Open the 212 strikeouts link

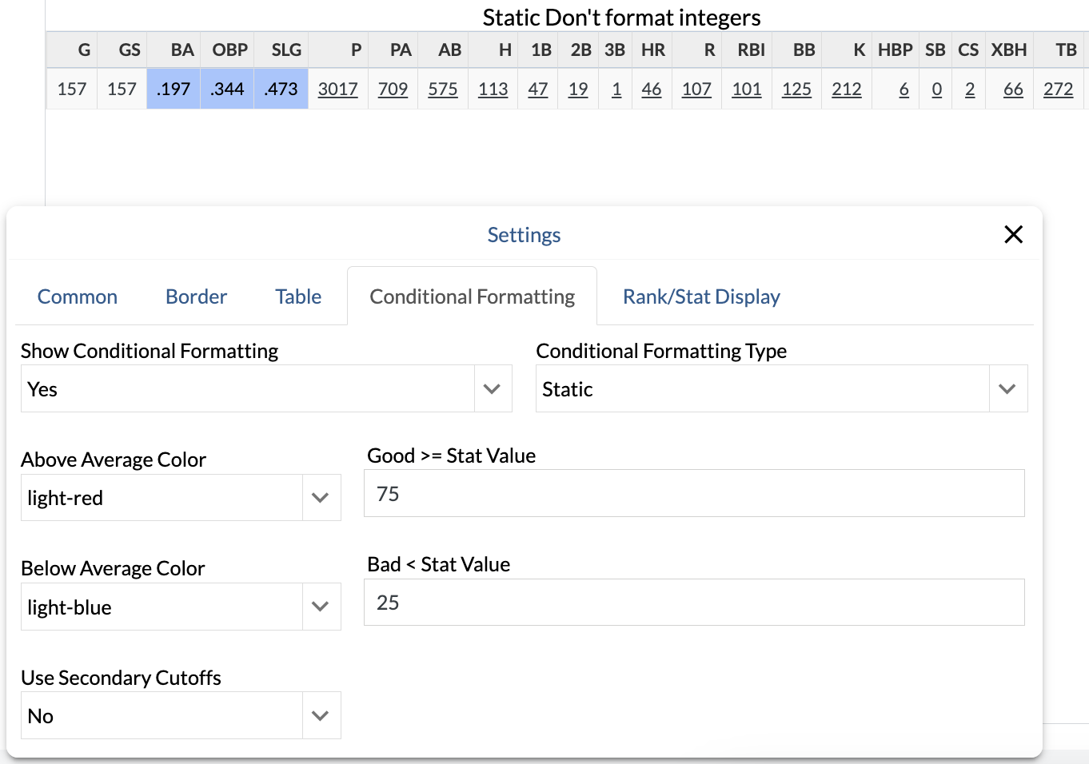coord(846,89)
